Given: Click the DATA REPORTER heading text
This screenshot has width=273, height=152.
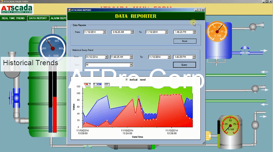Looking at the screenshot, I should 136,16.
